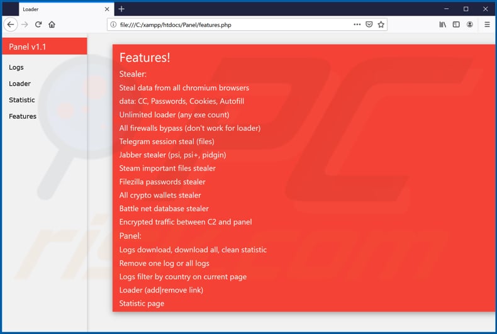
Task: Close the browser window
Action: point(485,9)
